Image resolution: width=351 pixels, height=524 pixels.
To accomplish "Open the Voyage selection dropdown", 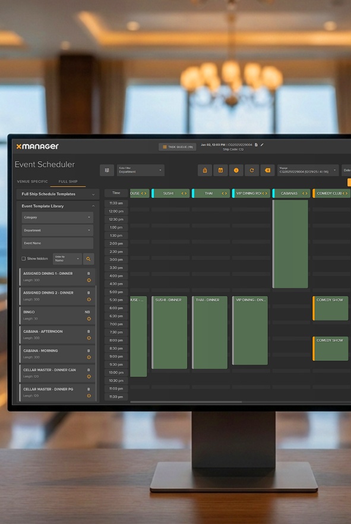I will [x=308, y=170].
